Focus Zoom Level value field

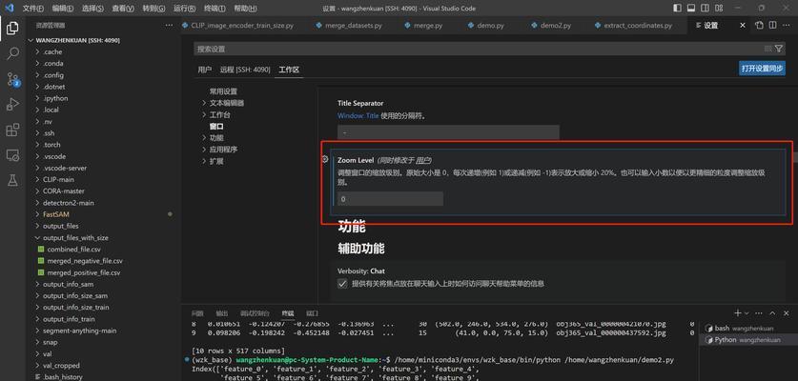click(x=390, y=199)
